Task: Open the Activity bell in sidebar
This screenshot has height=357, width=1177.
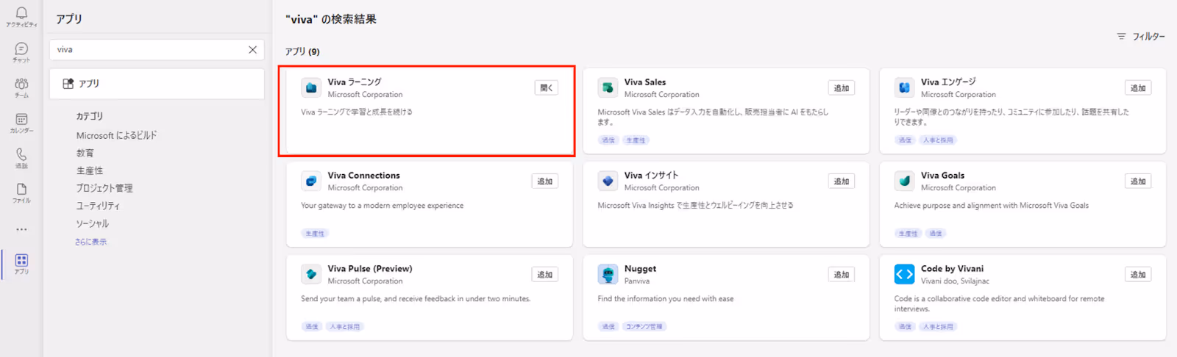Action: click(21, 17)
